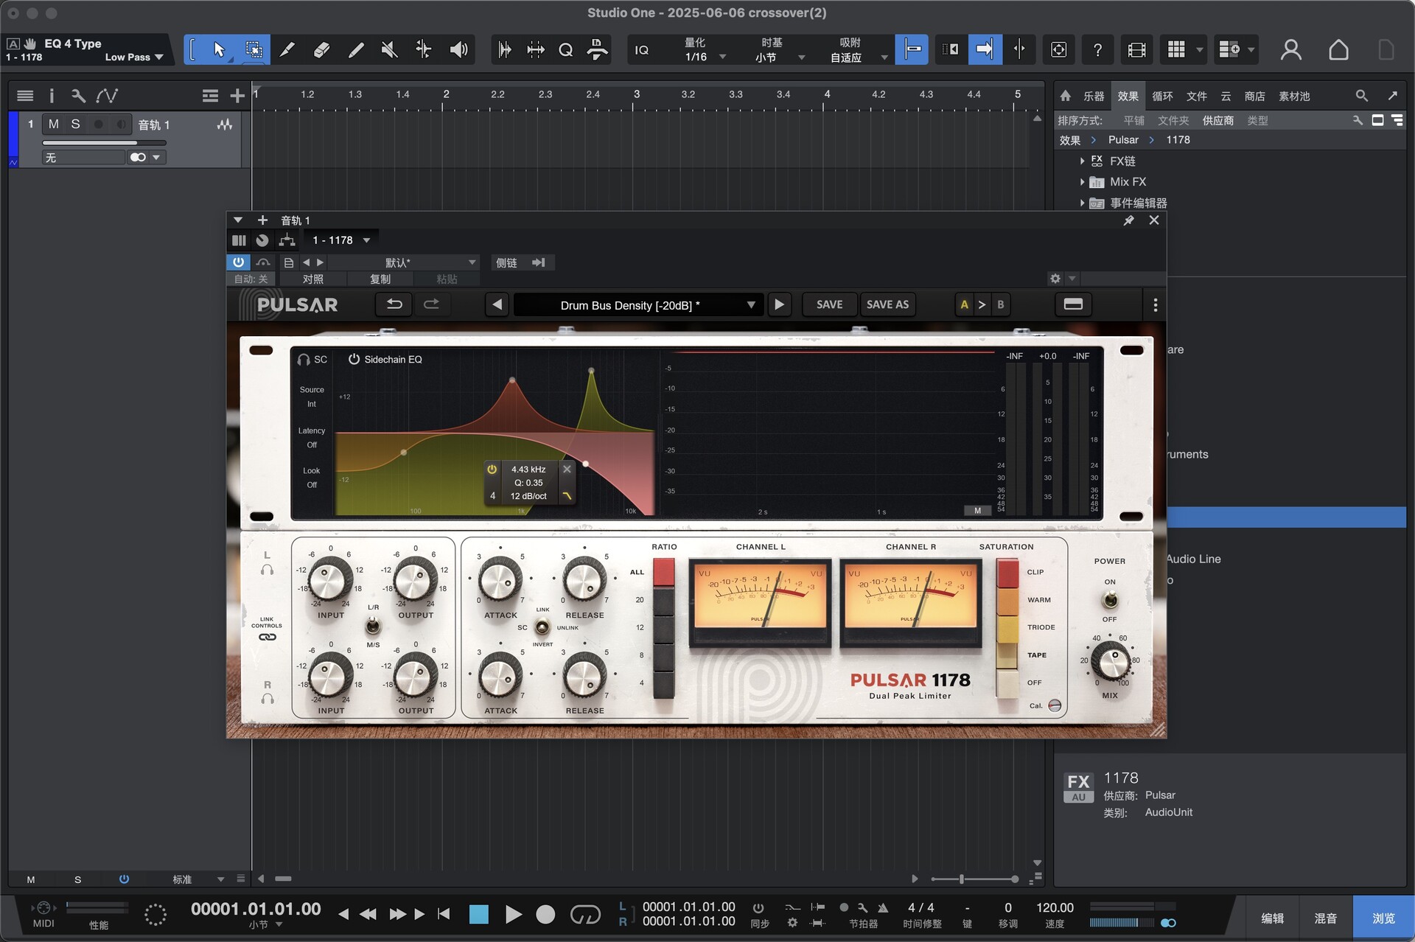Click the 对照 compare button
The image size is (1415, 942).
313,279
